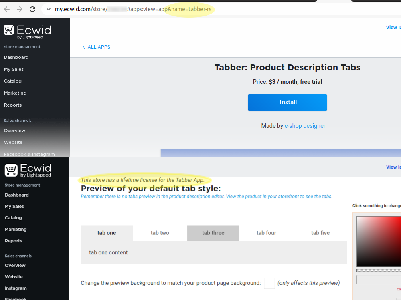Open Facebook & Instagram in upper sidebar

[29, 154]
